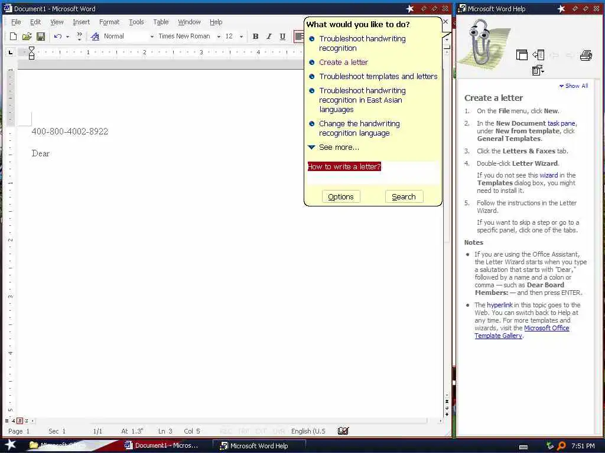Open the Edit menu
605x453 pixels.
35,22
